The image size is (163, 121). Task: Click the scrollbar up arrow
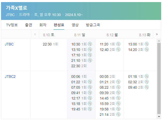tap(159, 41)
